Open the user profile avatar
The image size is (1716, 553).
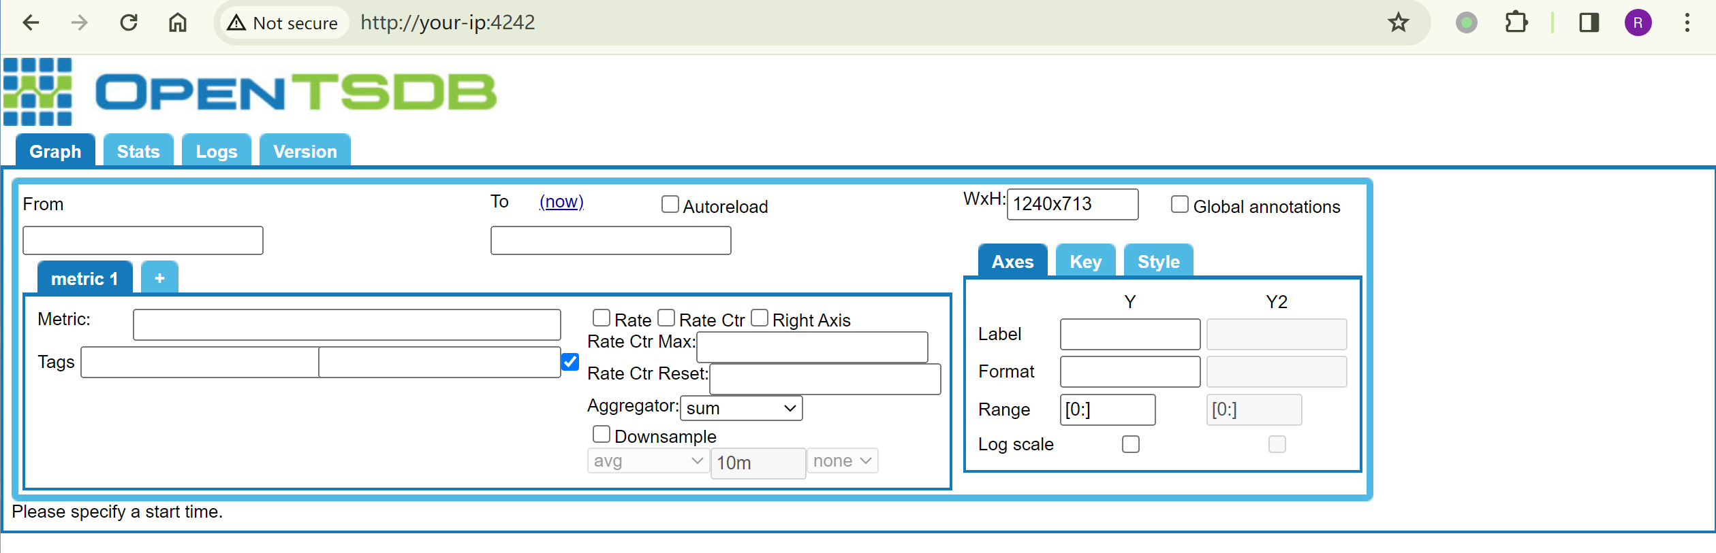[x=1638, y=22]
